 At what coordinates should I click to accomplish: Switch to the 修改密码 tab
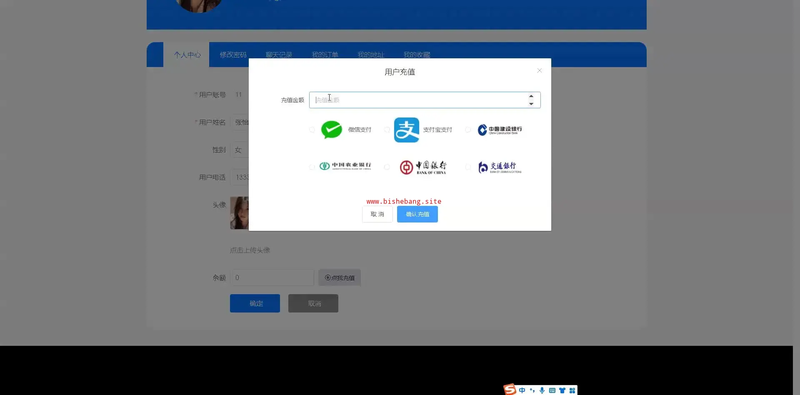[x=233, y=55]
